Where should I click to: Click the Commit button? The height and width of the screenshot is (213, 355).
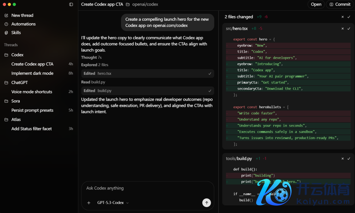click(x=340, y=4)
